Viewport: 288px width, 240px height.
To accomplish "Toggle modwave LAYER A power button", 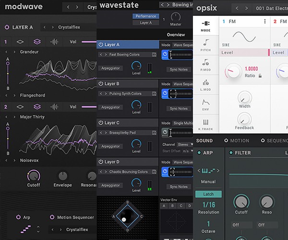I will (x=7, y=27).
